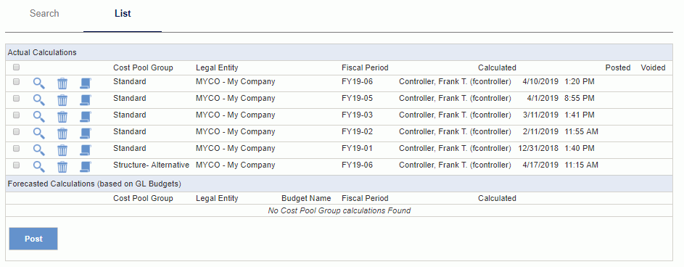View details of FY19-02 calculation via magnifier
The image size is (684, 267).
pos(39,133)
